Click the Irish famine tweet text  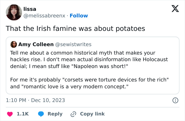click(75, 28)
